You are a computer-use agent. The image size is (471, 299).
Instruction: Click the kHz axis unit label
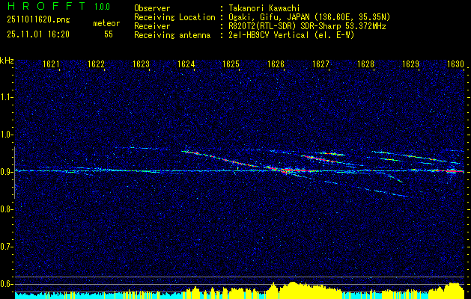(x=7, y=61)
